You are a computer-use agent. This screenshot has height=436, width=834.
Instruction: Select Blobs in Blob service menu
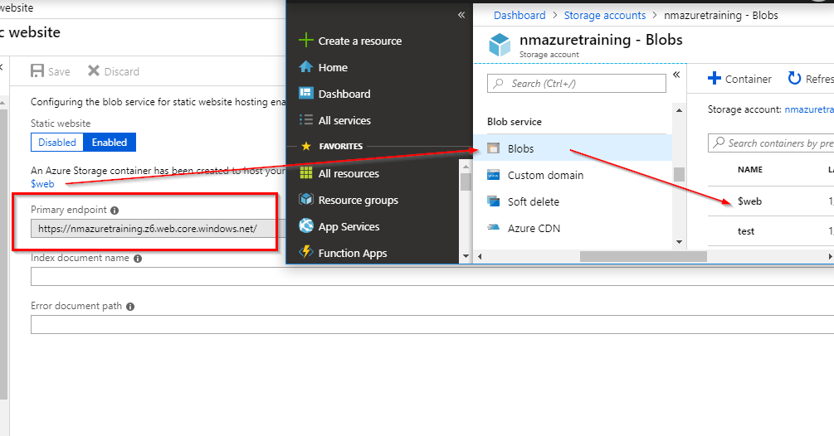pos(520,149)
